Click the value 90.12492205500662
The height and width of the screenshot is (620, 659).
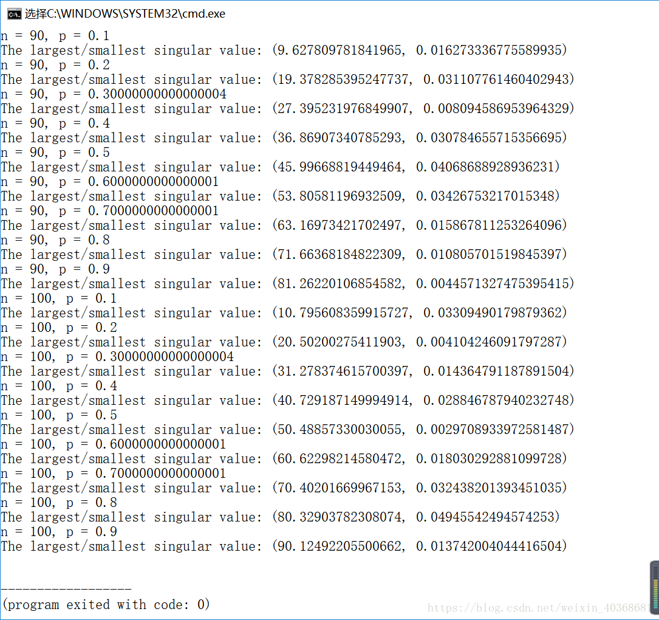point(340,546)
